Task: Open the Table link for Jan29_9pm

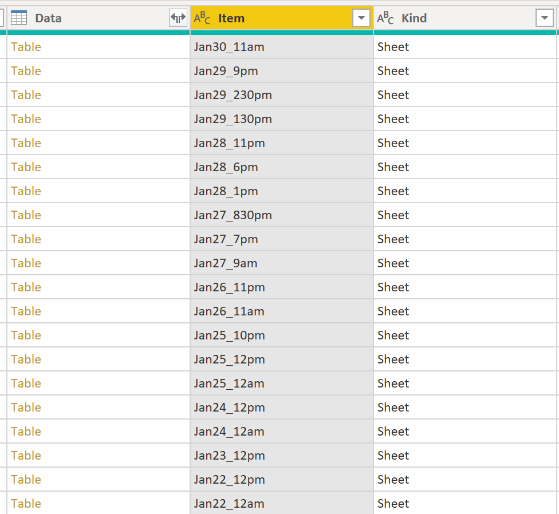Action: tap(26, 71)
